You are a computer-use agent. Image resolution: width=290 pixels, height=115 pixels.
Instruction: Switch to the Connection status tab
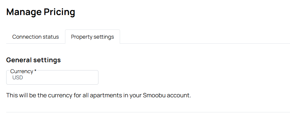tap(35, 37)
